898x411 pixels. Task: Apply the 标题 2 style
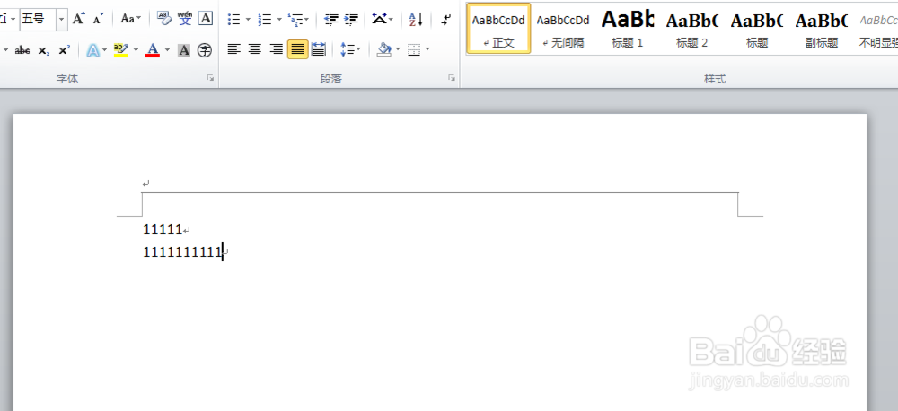tap(691, 29)
